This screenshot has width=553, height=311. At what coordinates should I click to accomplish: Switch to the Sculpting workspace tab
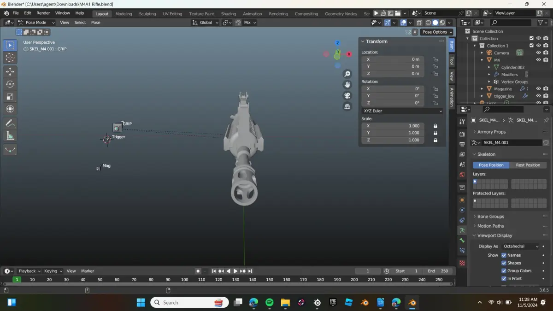pos(147,14)
